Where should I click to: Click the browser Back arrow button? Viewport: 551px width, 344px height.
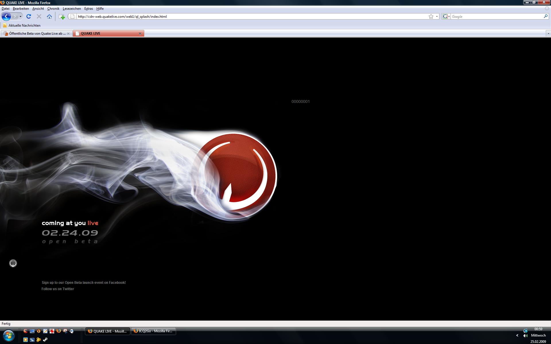pyautogui.click(x=6, y=16)
